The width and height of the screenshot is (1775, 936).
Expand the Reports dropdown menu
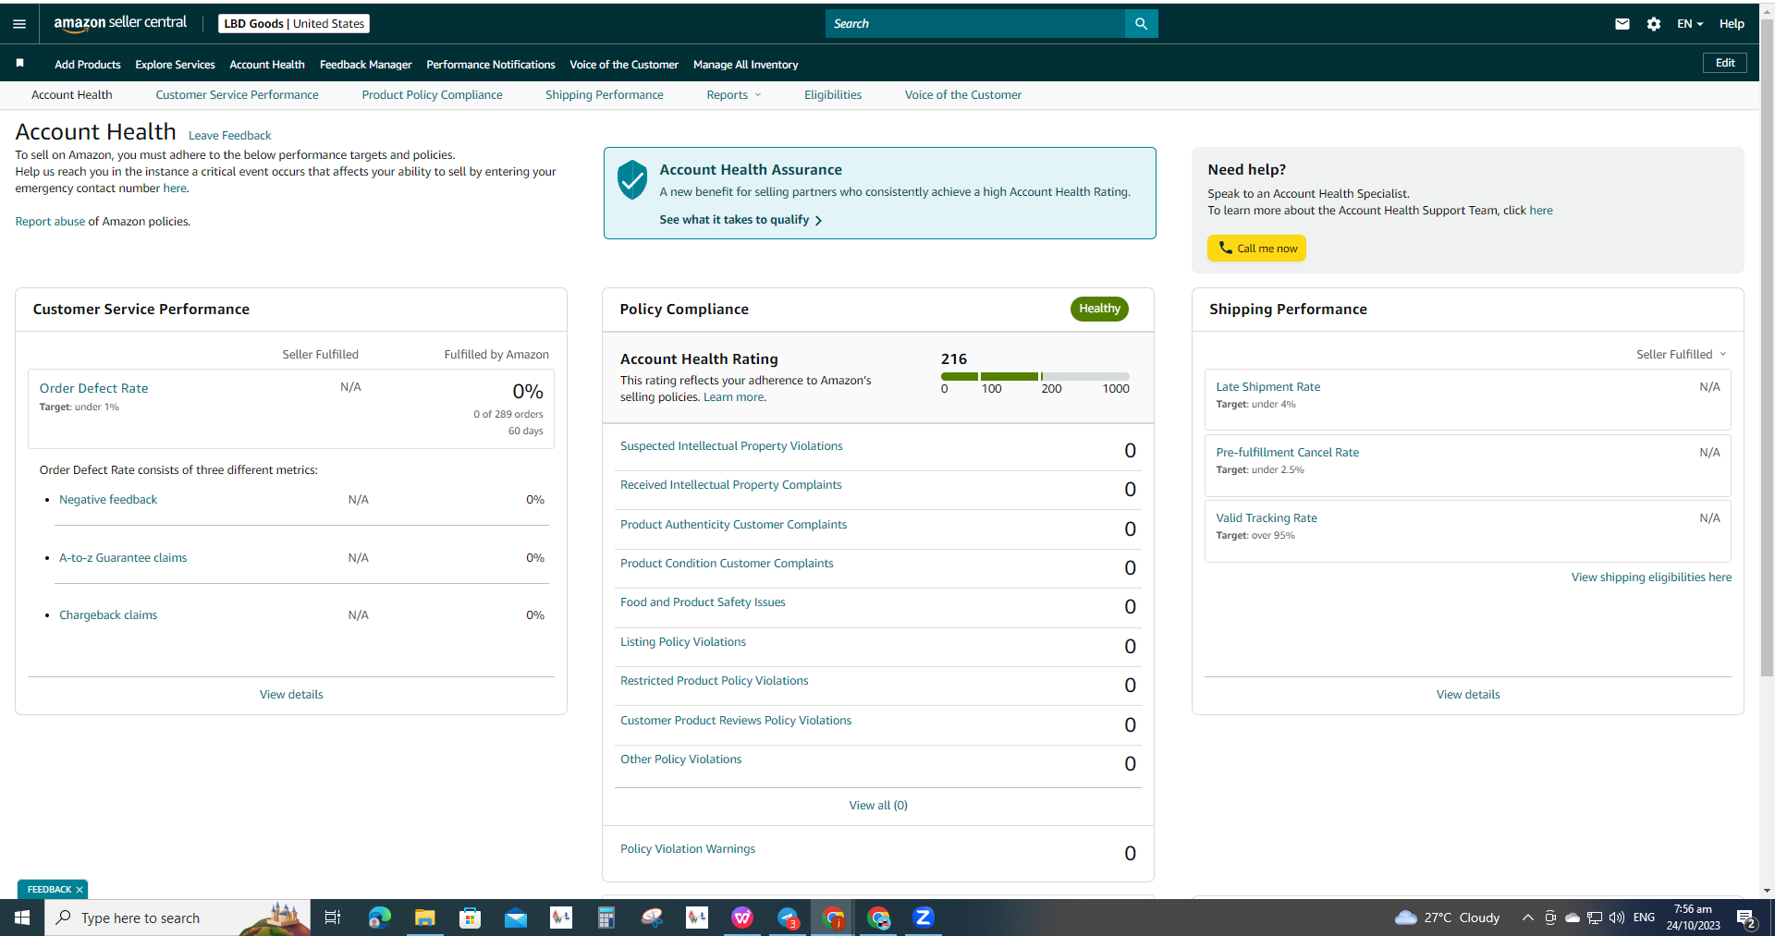tap(734, 95)
